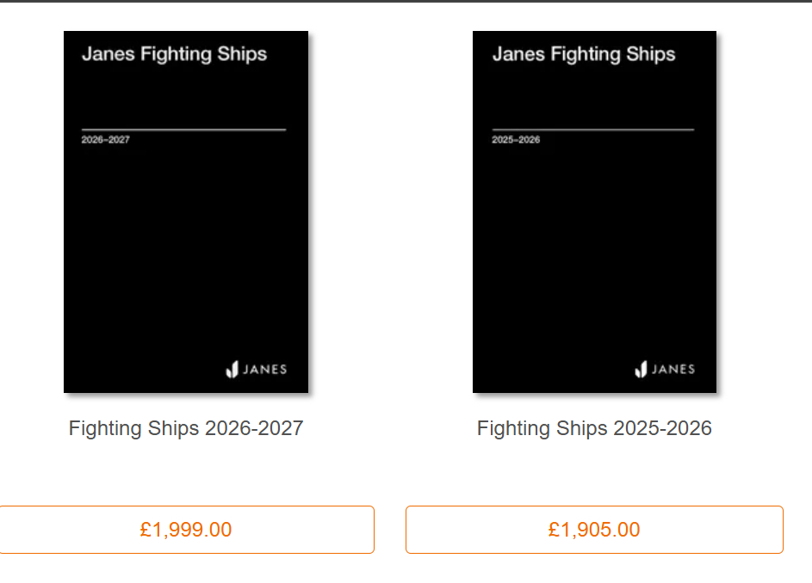Click the small 2026–2027 year label on the cover

pos(105,139)
